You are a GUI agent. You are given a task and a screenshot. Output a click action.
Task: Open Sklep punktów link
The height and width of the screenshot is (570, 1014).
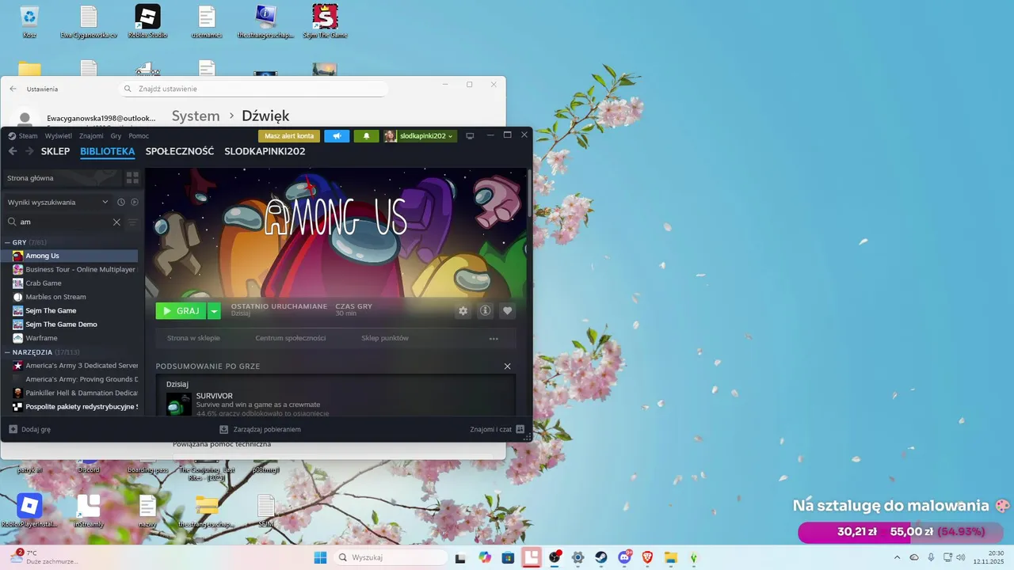coord(385,338)
